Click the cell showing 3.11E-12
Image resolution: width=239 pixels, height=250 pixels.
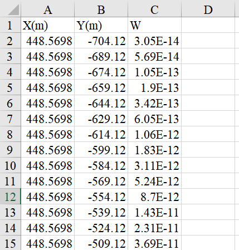154,165
